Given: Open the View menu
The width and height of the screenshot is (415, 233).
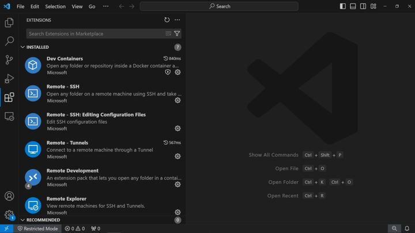Looking at the screenshot, I should [77, 6].
